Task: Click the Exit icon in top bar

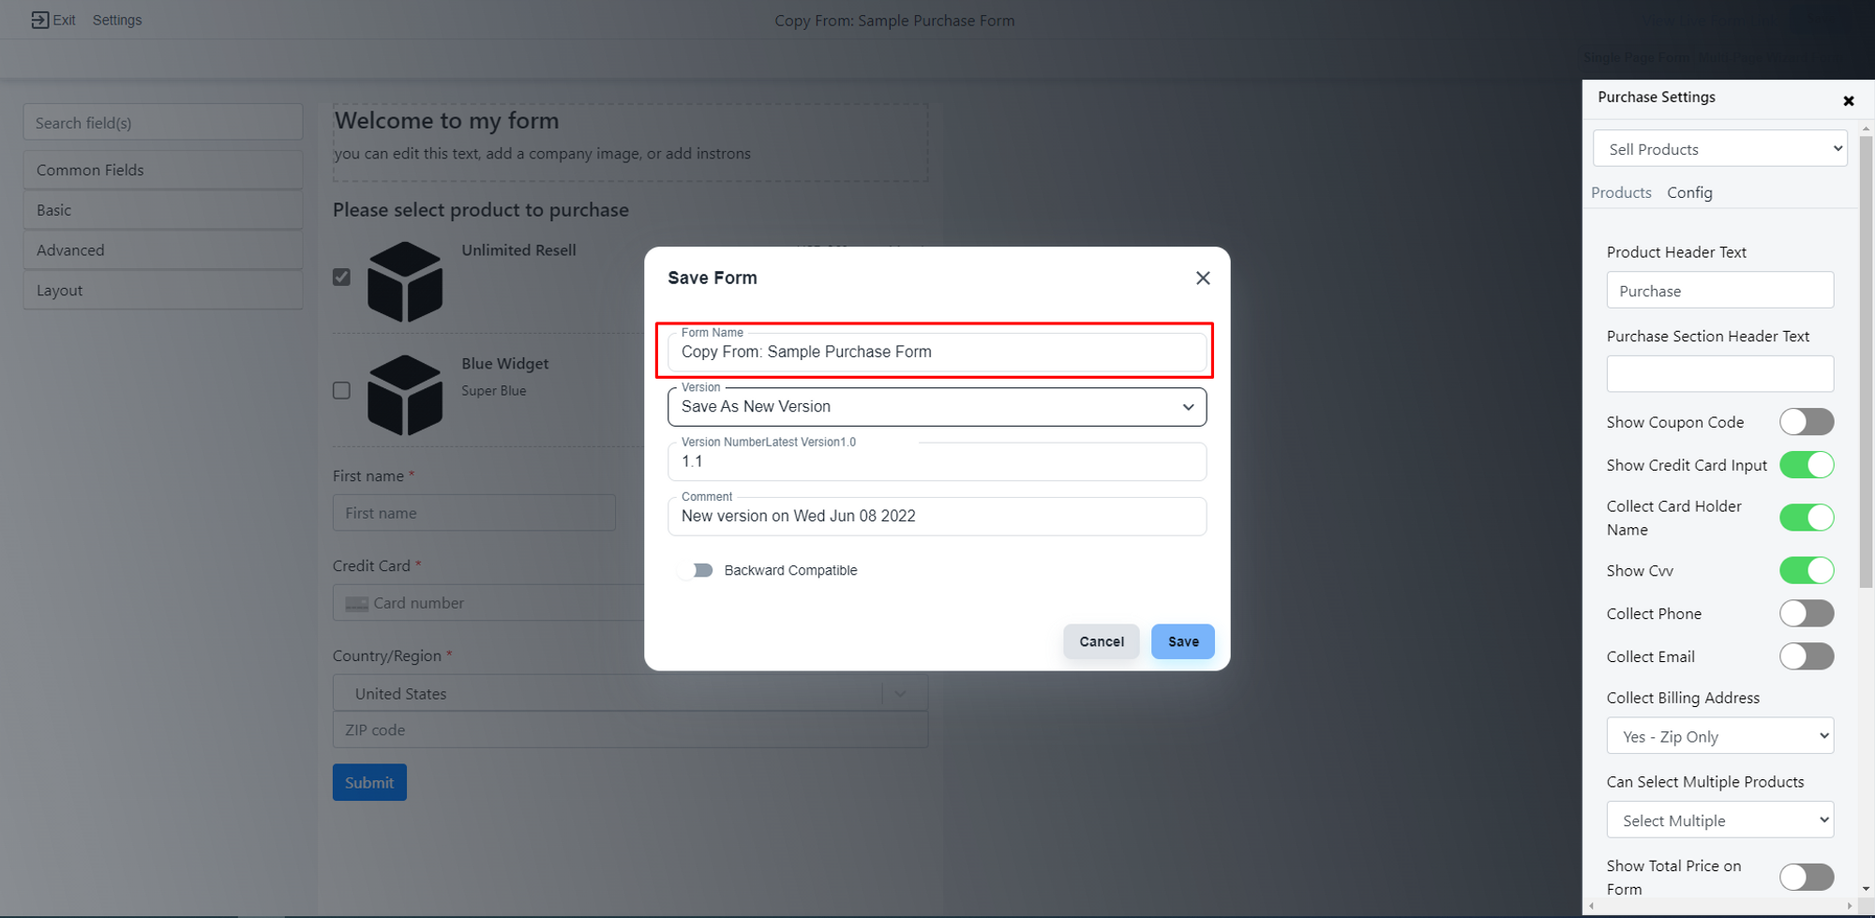Action: pyautogui.click(x=39, y=20)
